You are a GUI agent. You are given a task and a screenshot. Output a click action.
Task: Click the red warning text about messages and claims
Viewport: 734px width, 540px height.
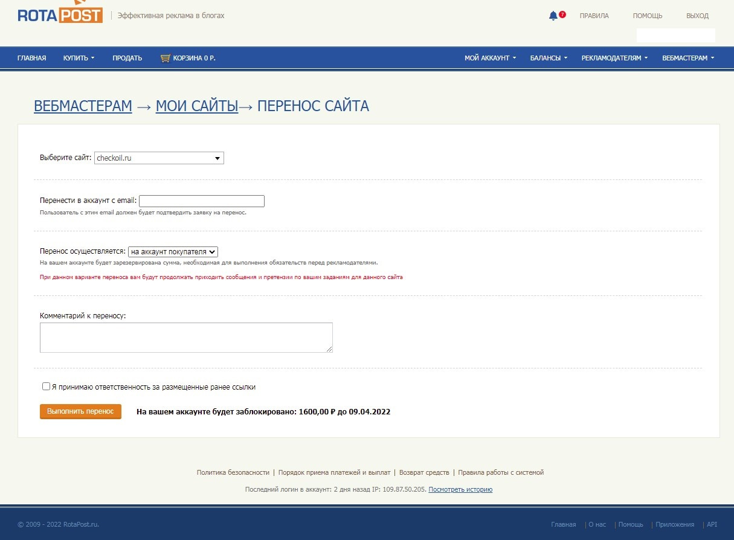click(x=221, y=277)
